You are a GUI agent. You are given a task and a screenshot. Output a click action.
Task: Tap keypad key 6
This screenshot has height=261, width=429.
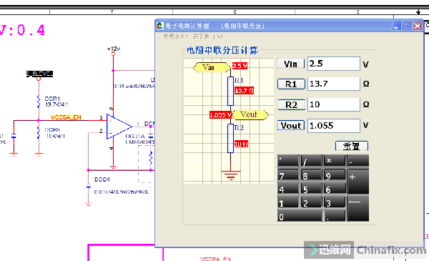tap(335, 188)
